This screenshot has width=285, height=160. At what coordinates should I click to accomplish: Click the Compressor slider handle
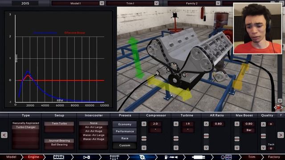pyautogui.click(x=144, y=138)
